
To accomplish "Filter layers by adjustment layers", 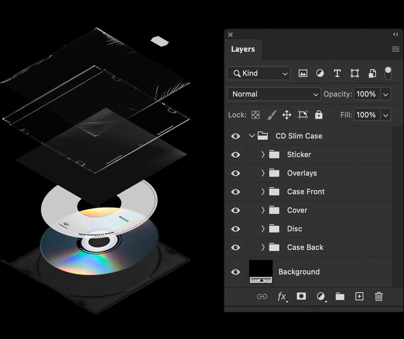I will [320, 73].
